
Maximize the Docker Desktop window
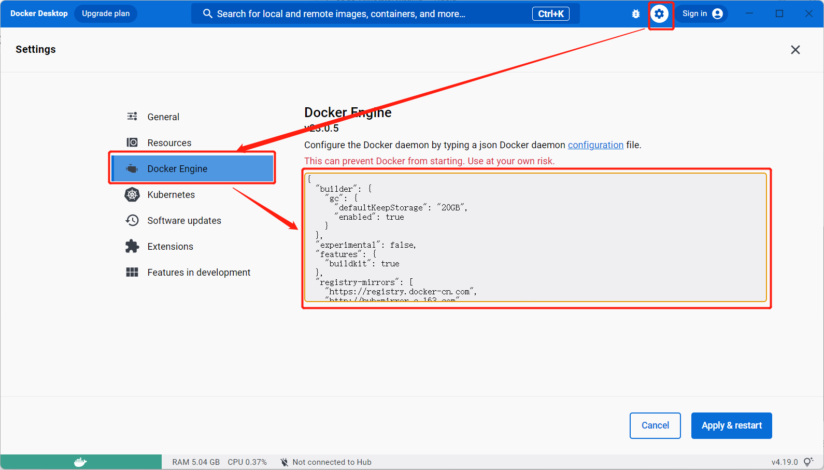(779, 13)
